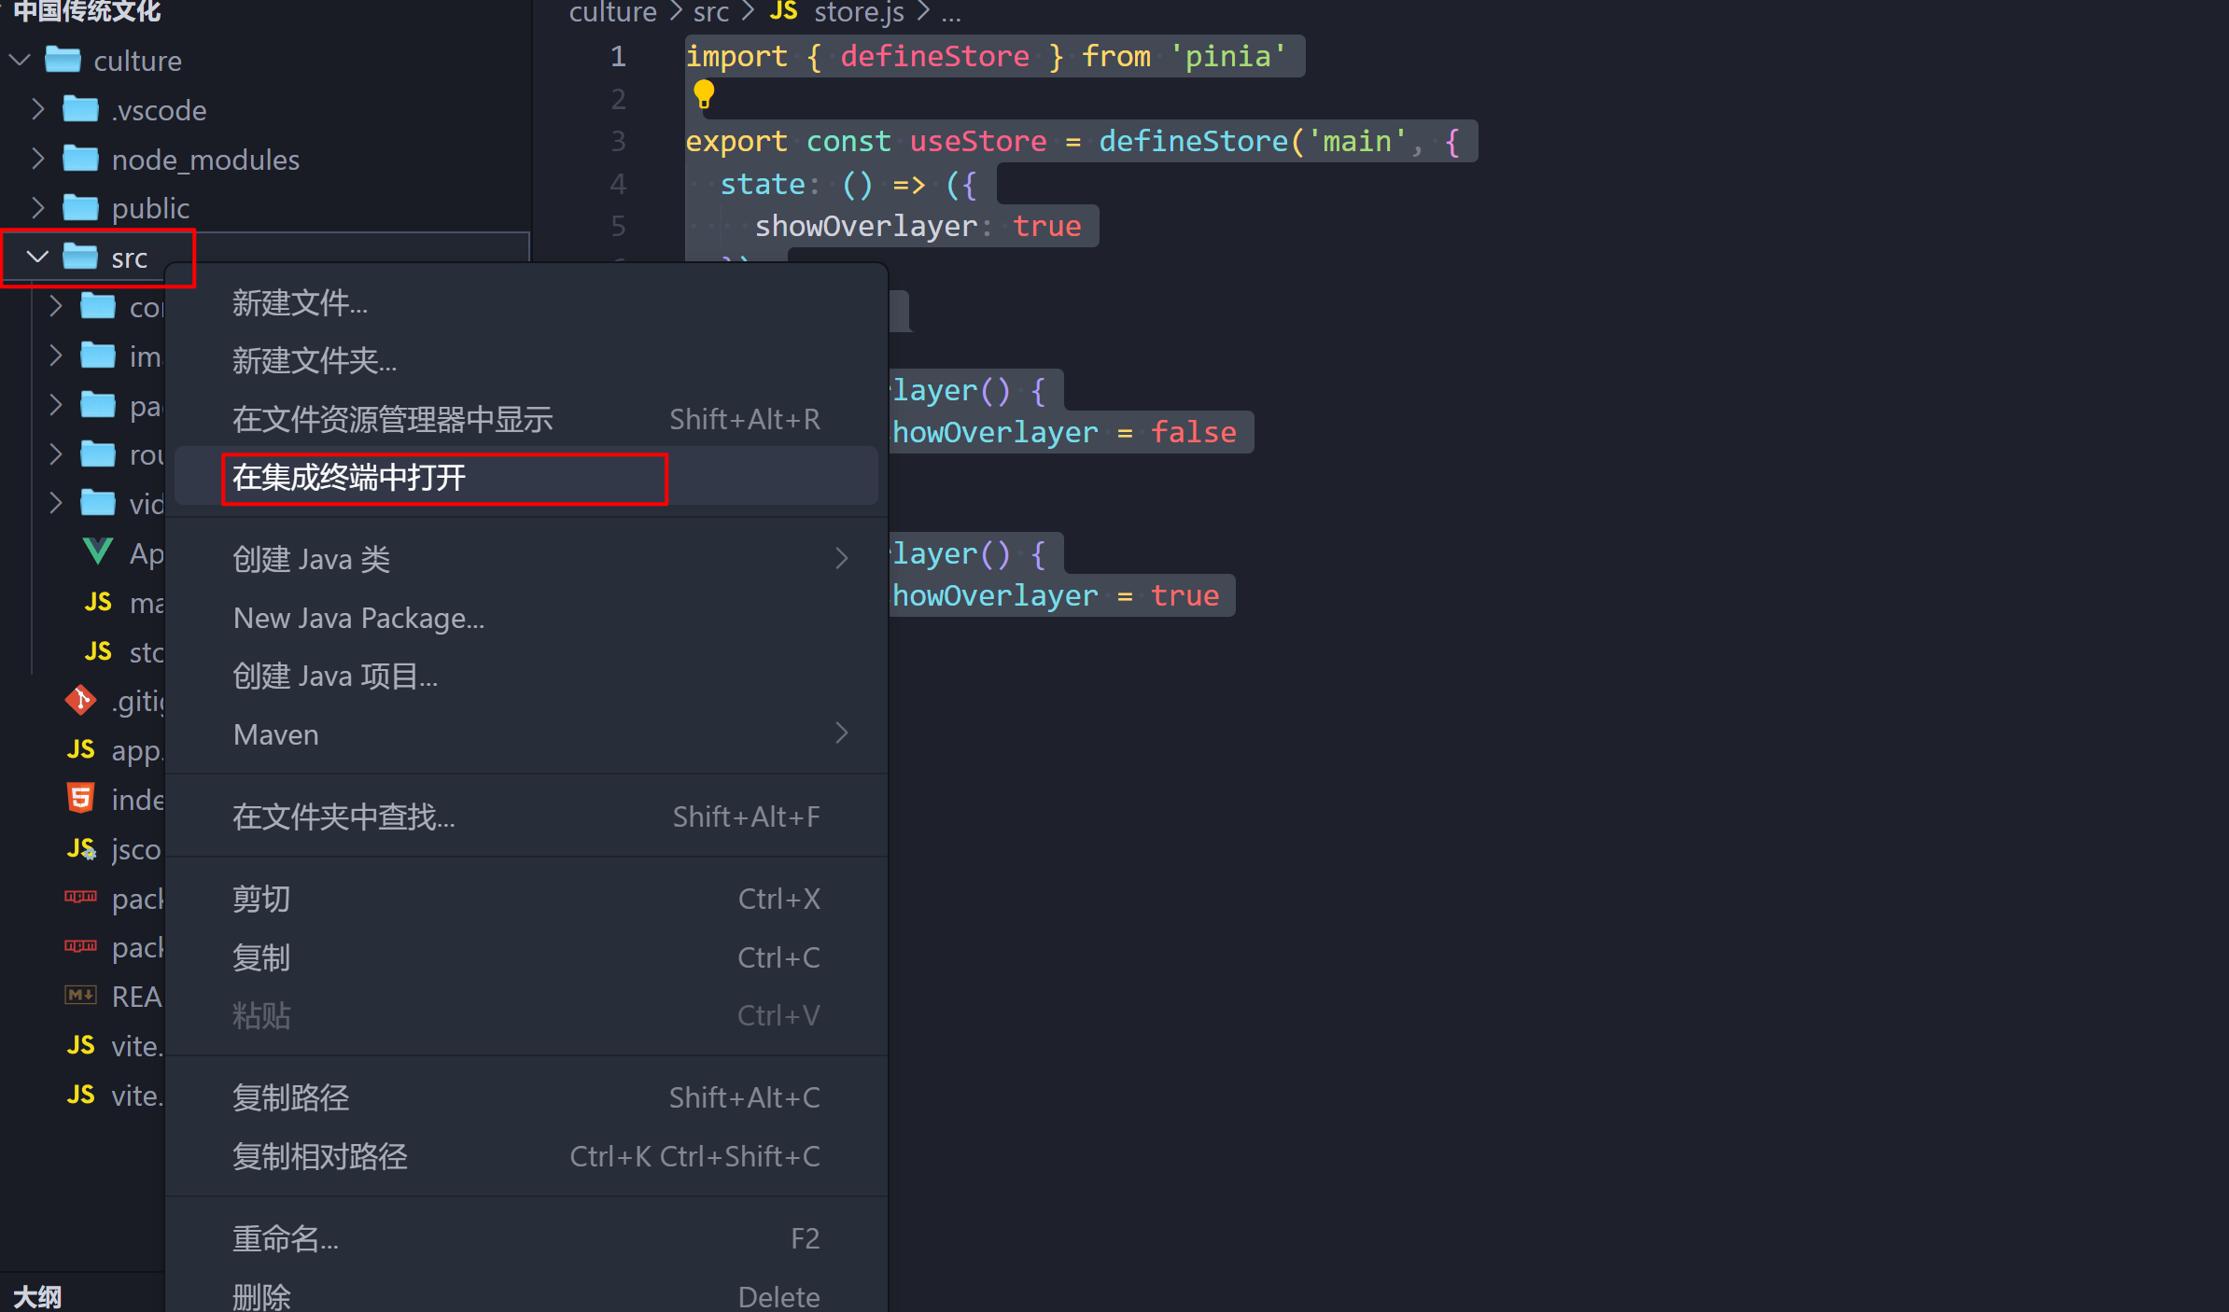Click the JS icon in the breadcrumb
This screenshot has width=2229, height=1312.
[x=783, y=12]
